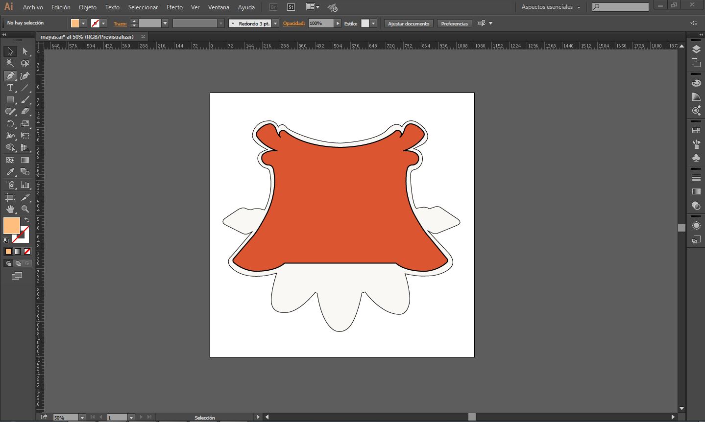
Task: Open the Estilo graphic style dropdown
Action: (373, 23)
